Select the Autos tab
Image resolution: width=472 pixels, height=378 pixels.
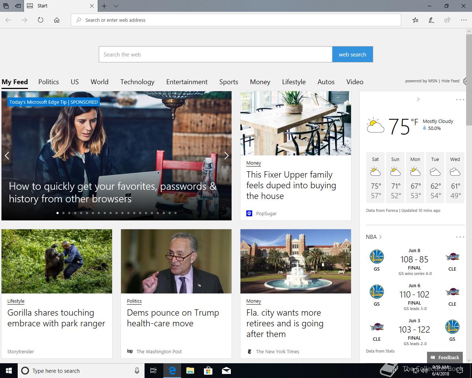(326, 82)
